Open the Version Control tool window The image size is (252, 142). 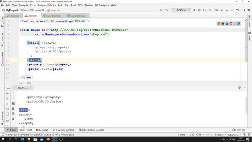(63, 130)
